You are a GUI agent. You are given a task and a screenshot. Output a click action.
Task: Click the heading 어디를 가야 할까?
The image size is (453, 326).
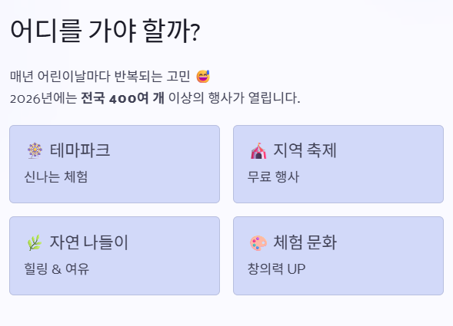(105, 31)
